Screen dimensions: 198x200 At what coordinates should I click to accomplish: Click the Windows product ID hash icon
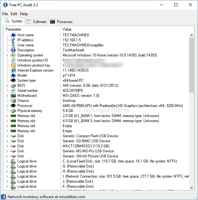pyautogui.click(x=13, y=60)
